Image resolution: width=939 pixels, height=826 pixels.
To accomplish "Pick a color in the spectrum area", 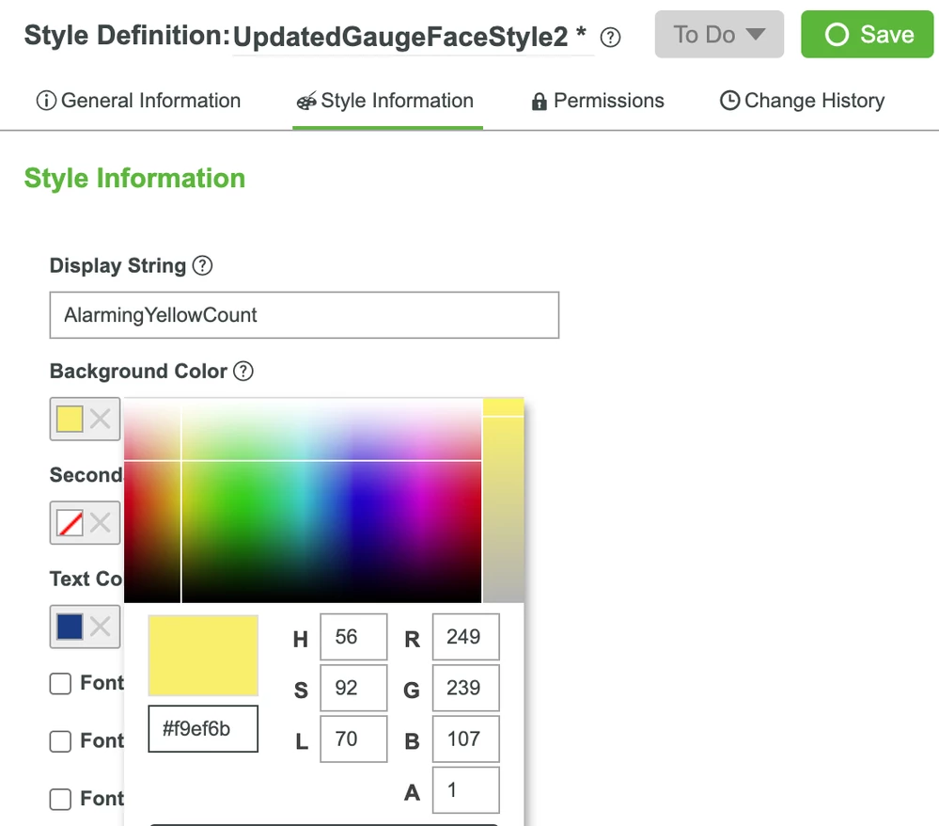I will (303, 500).
